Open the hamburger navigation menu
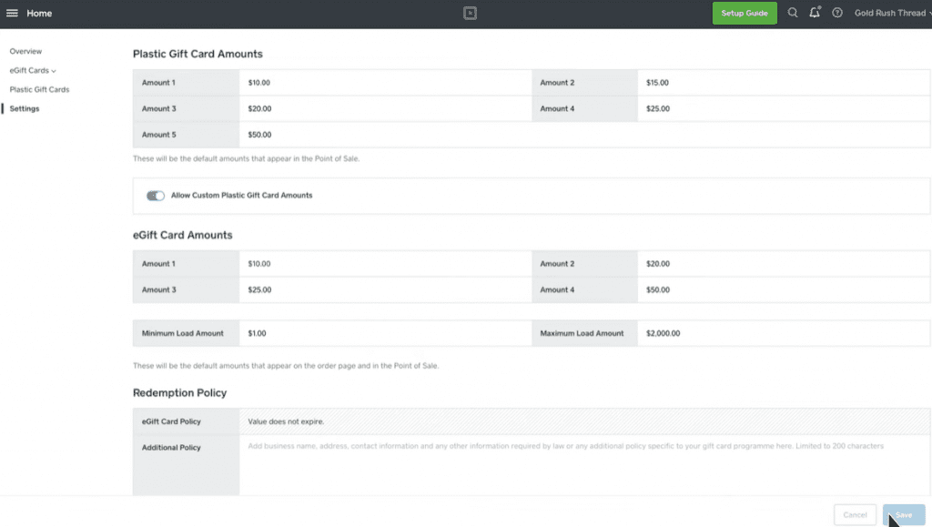 (x=12, y=13)
